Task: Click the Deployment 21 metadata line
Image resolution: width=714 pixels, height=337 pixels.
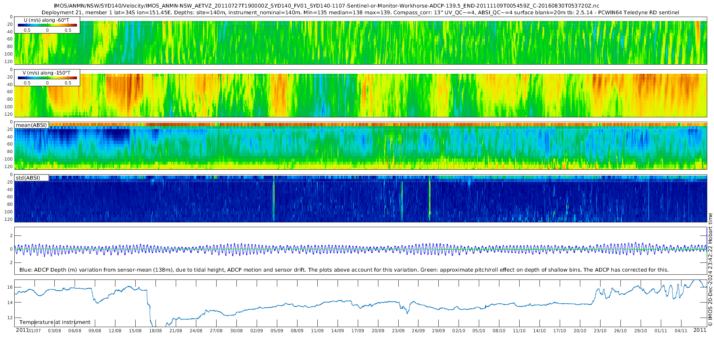Action: click(360, 13)
